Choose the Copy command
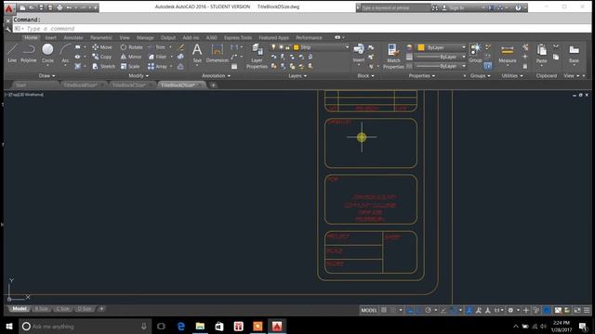Image resolution: width=595 pixels, height=334 pixels. coord(102,57)
